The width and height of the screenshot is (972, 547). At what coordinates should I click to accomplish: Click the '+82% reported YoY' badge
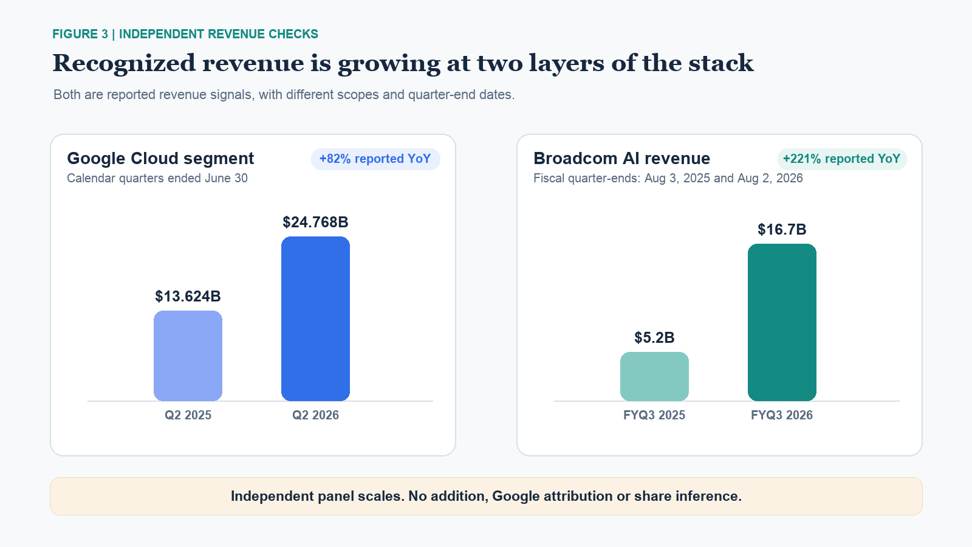pos(375,159)
